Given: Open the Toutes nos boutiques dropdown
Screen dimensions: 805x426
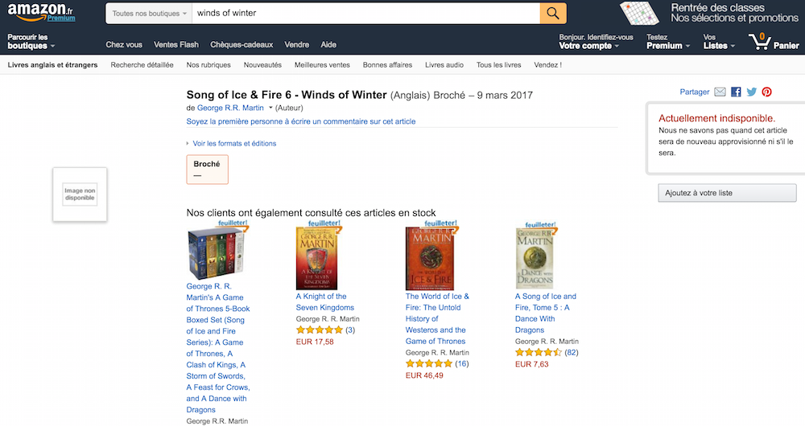Looking at the screenshot, I should pos(149,14).
